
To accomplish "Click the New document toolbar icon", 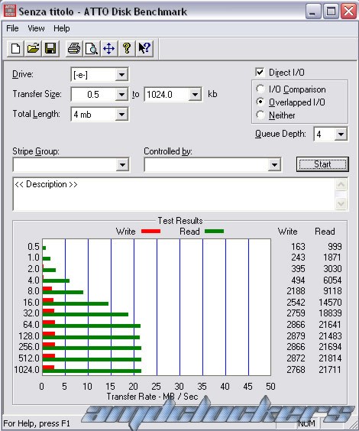I will (x=15, y=49).
